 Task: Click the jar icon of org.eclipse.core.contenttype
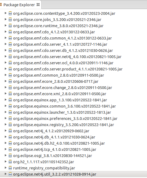[x=10, y=13]
